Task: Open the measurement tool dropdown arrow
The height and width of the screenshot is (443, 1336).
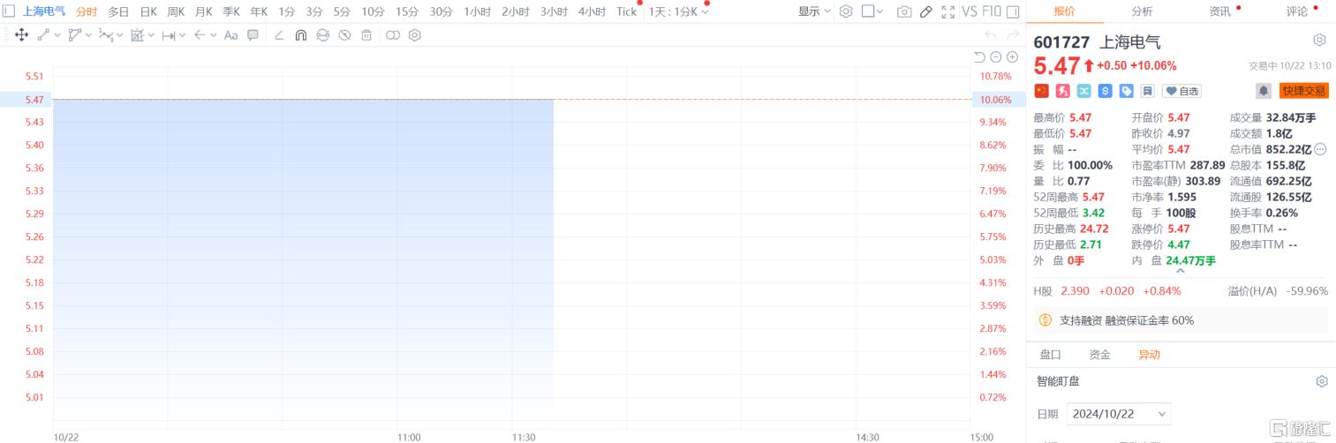Action: click(151, 35)
